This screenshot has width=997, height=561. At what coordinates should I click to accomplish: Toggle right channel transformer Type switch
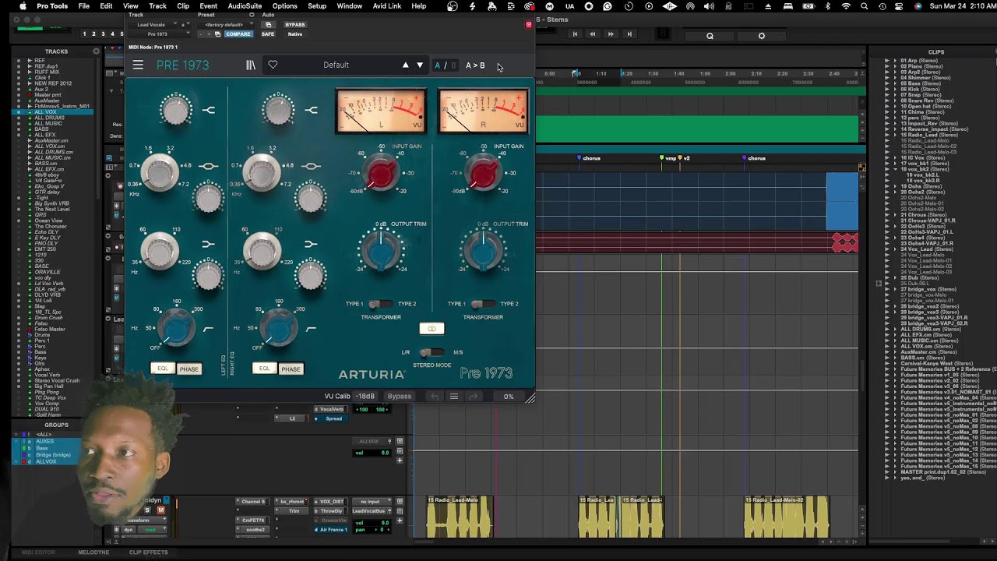(483, 304)
